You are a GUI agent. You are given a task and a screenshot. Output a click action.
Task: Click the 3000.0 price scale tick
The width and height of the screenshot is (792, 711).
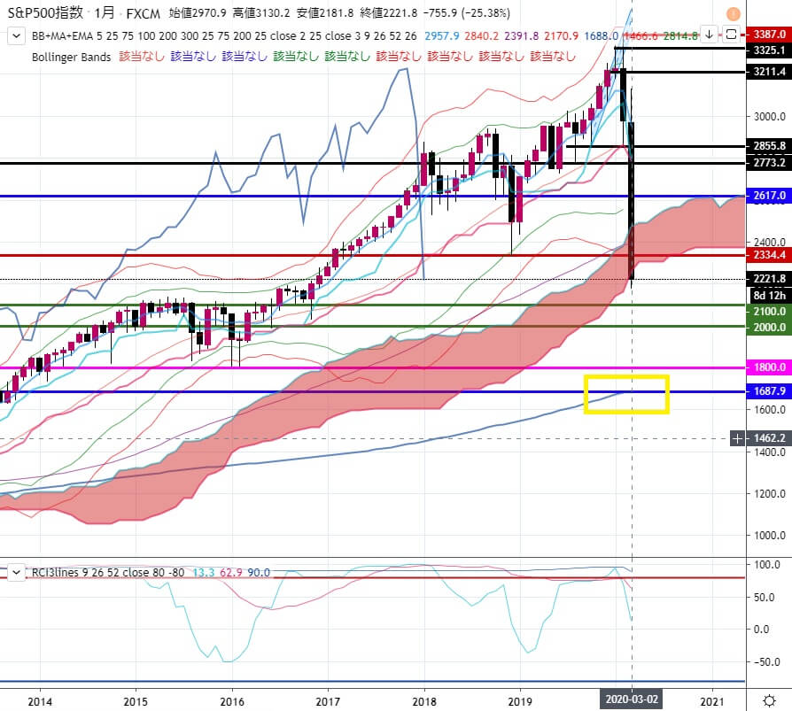(x=769, y=117)
